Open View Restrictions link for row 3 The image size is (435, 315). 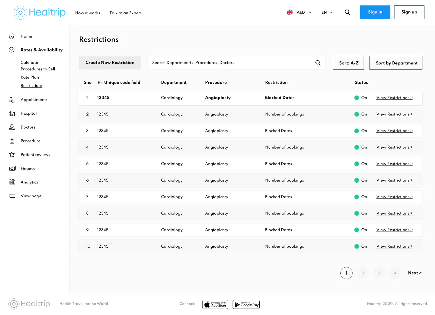point(394,131)
